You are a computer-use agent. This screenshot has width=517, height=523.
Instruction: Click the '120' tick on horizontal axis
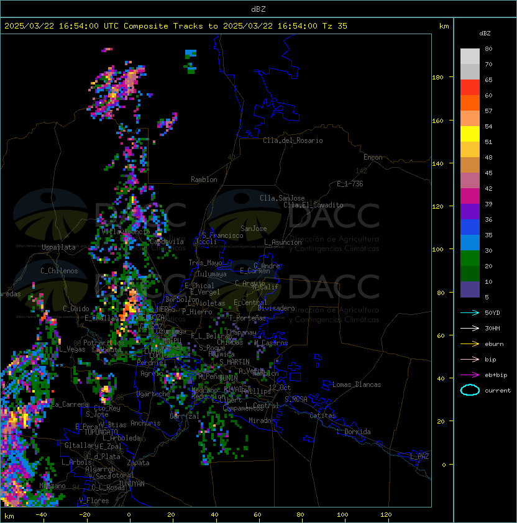point(386,515)
